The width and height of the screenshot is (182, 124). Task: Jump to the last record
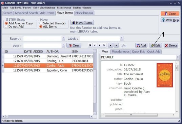tap(104, 45)
